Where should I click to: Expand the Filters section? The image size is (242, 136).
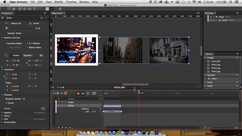pos(2,116)
